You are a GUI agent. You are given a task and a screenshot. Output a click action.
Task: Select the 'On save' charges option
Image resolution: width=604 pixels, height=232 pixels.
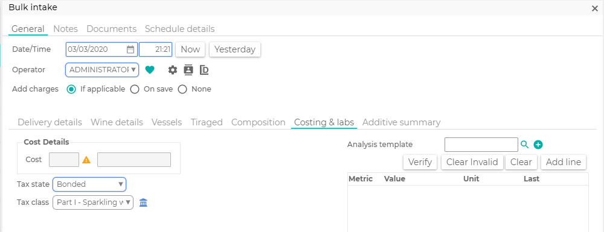click(135, 89)
